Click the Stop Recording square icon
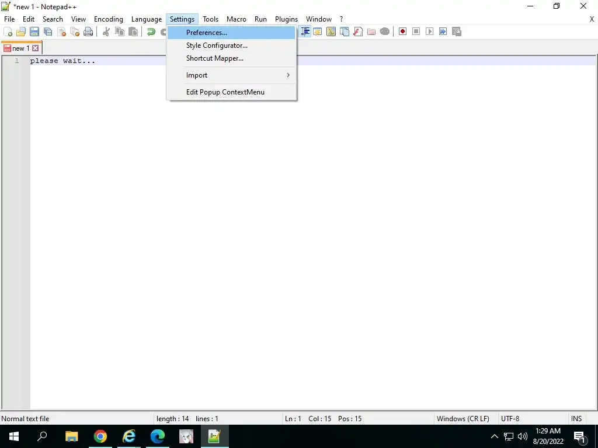Viewport: 598px width, 448px height. (x=416, y=32)
